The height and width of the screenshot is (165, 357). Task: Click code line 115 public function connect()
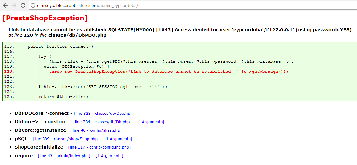[x=60, y=46]
